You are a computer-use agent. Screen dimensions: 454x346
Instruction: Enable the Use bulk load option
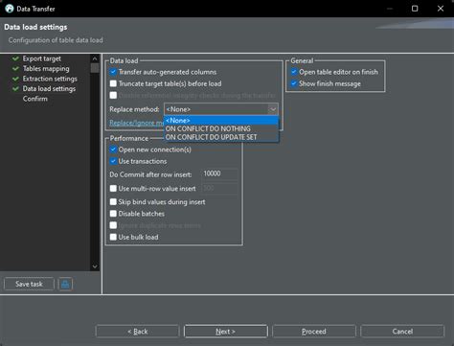coord(113,237)
